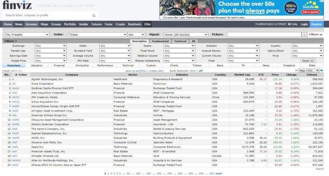
Task: Open the Help question-mark icon
Action: [x=289, y=24]
